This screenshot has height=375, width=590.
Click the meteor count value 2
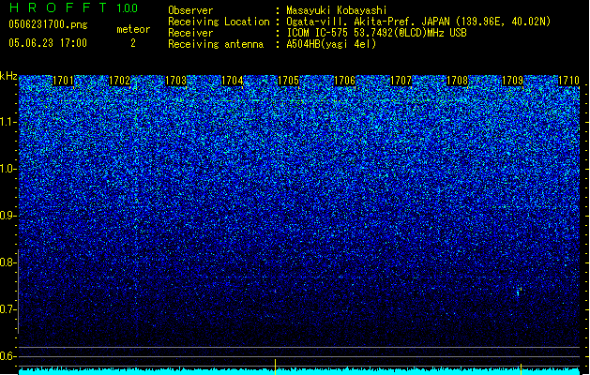(133, 43)
